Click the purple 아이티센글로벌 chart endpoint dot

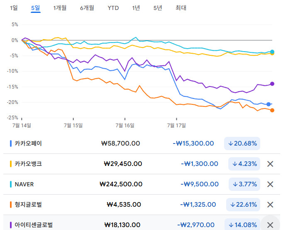272,84
